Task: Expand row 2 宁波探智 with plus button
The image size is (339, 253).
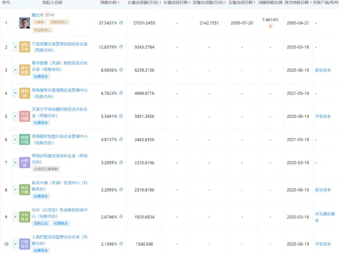Action: [x=15, y=47]
